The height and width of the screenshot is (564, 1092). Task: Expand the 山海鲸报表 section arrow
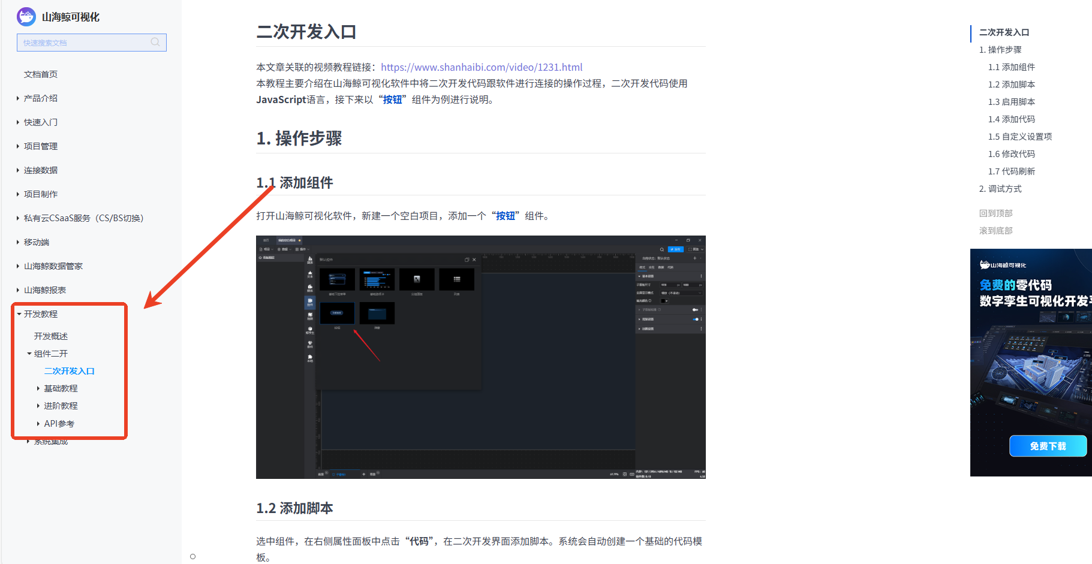pyautogui.click(x=18, y=290)
